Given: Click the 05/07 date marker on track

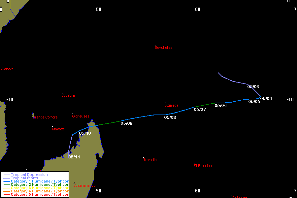Looking at the screenshot, I should pyautogui.click(x=200, y=110).
